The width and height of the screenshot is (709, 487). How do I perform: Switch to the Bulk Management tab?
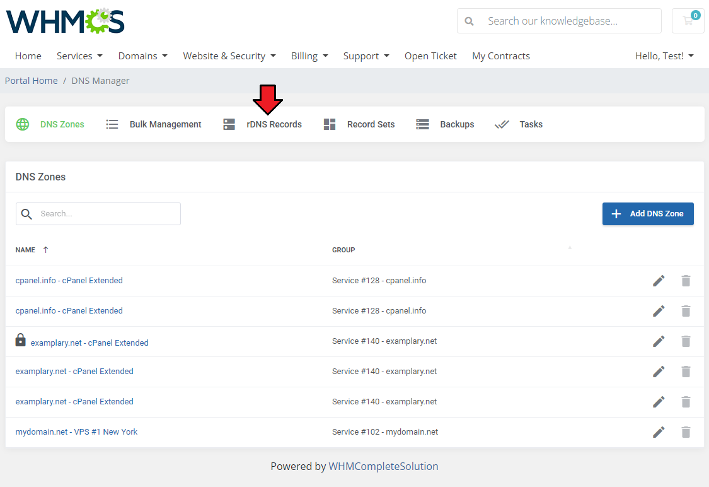click(154, 124)
